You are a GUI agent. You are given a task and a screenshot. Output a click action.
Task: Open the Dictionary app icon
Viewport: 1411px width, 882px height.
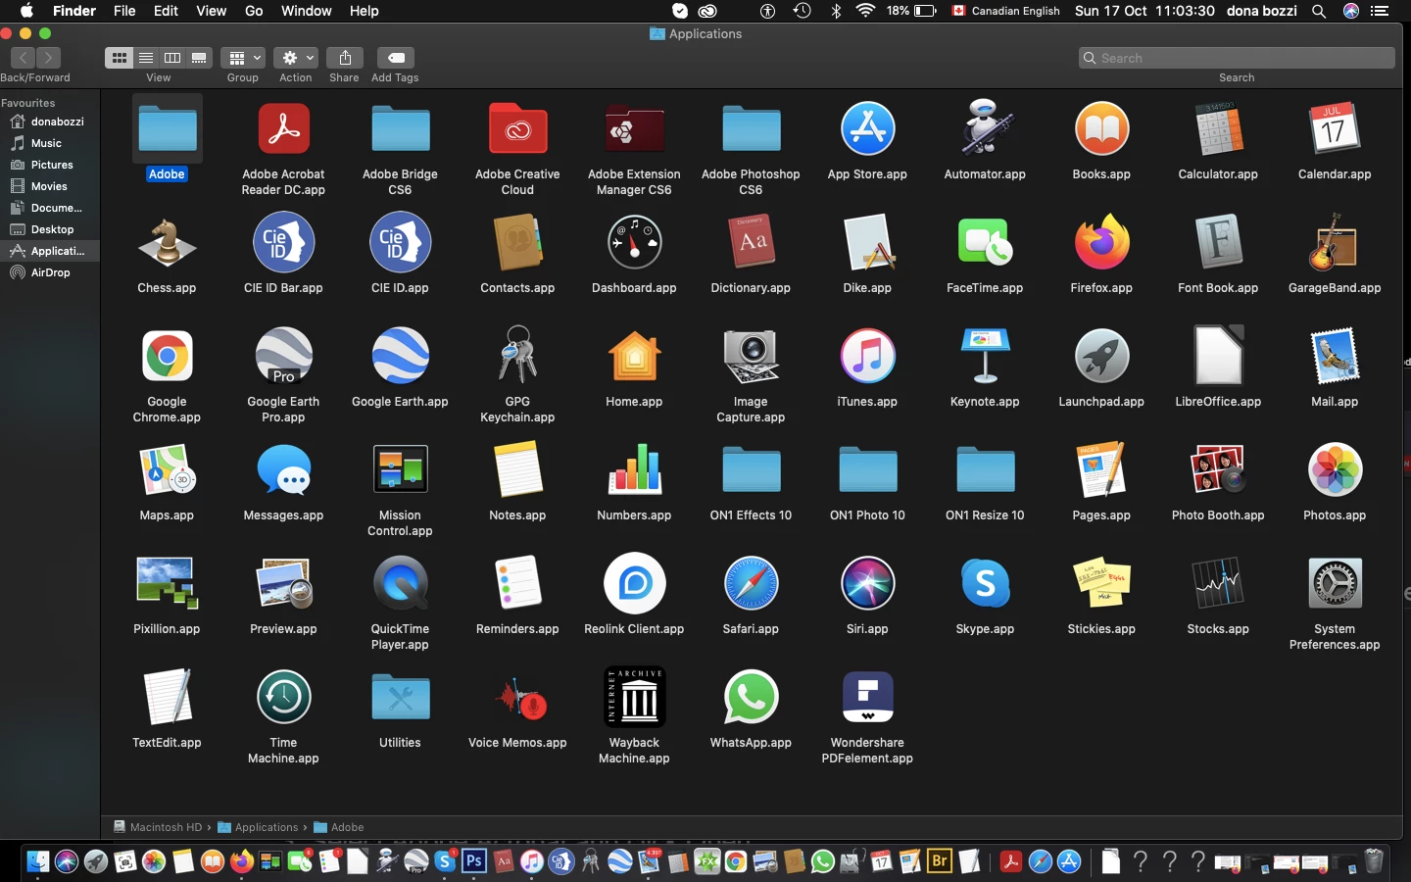(x=751, y=242)
